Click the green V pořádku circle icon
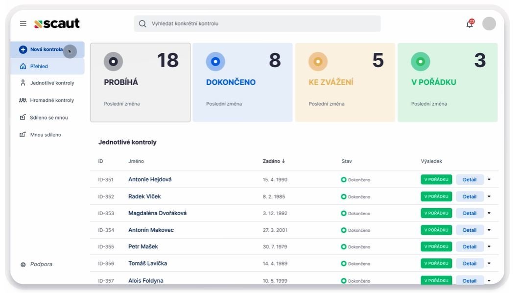This screenshot has width=520, height=293. click(420, 62)
